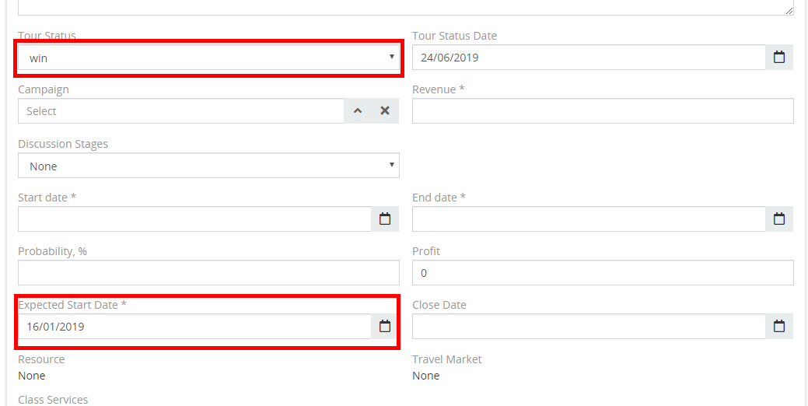Open the Close Date calendar picker

click(x=779, y=327)
